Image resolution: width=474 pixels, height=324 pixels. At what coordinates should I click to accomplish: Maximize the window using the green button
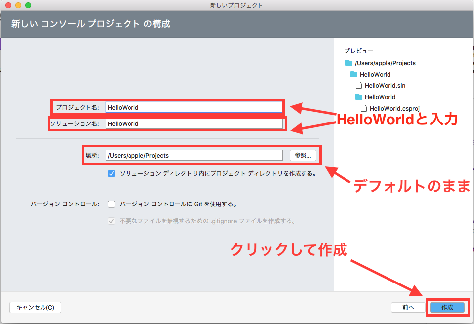(x=28, y=5)
